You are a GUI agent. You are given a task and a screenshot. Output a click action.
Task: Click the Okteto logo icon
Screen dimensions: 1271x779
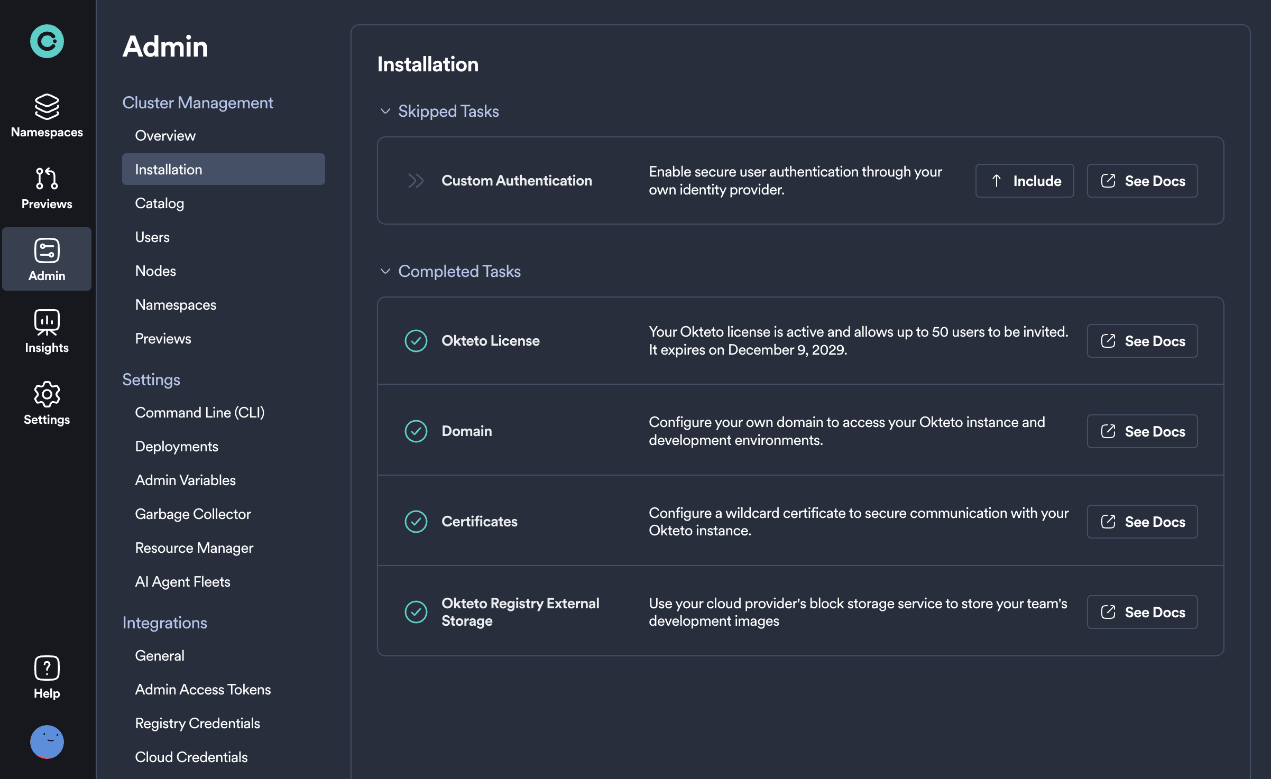[x=47, y=41]
